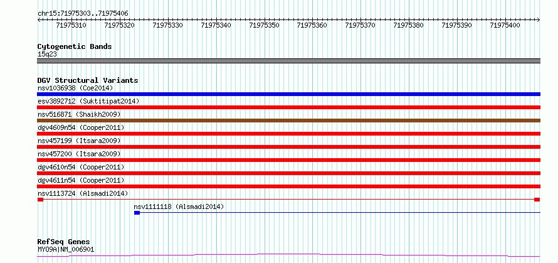
Task: Click the RefSeq Genes track title
Action: pyautogui.click(x=64, y=242)
